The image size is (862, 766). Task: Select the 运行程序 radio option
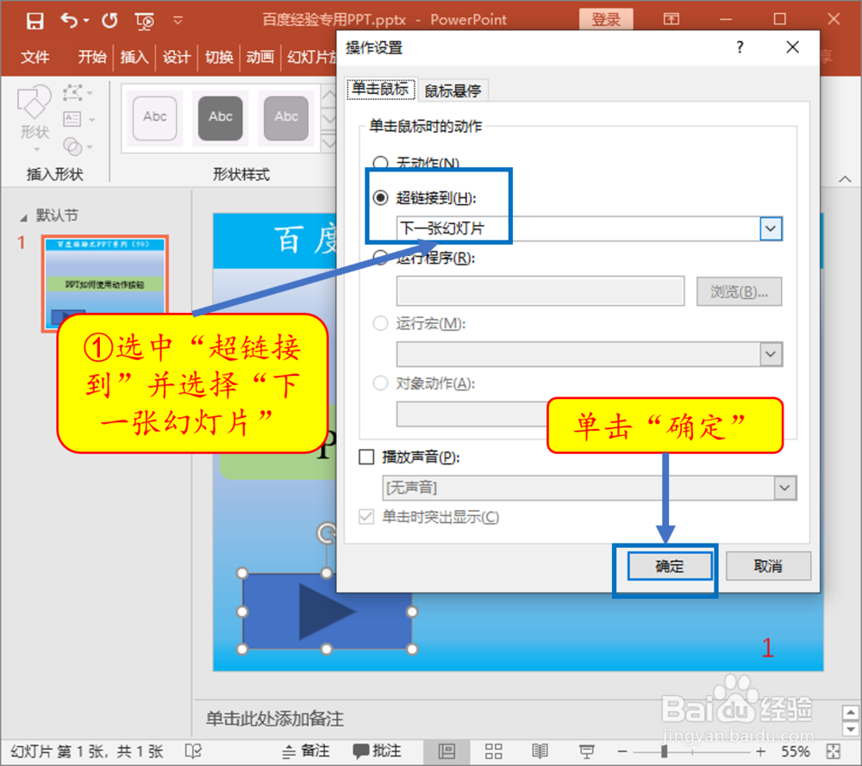pyautogui.click(x=380, y=258)
